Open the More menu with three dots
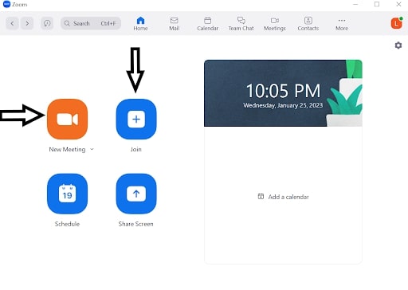This screenshot has width=408, height=290. click(x=342, y=24)
